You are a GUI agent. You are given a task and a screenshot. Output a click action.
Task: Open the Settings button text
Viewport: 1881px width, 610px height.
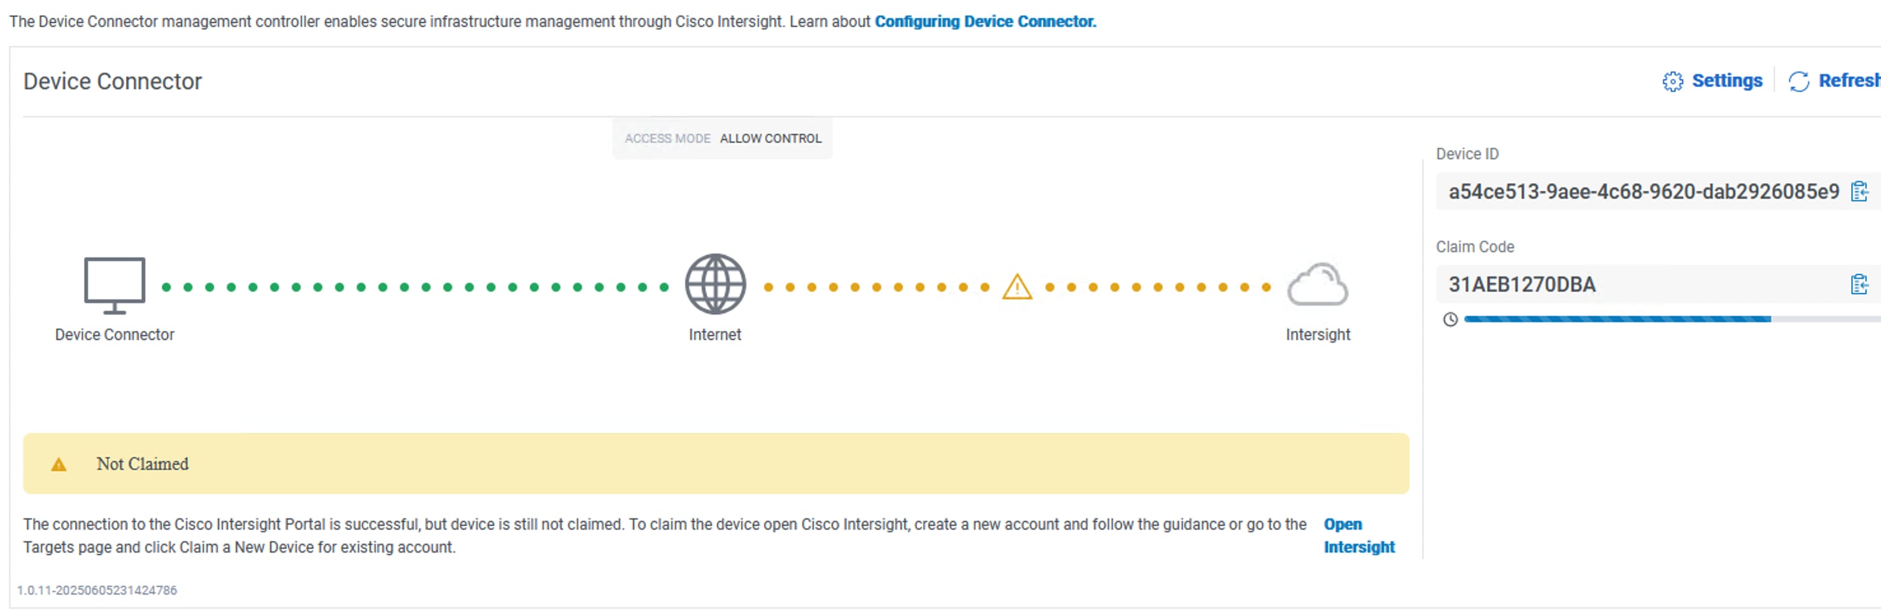[x=1727, y=80]
